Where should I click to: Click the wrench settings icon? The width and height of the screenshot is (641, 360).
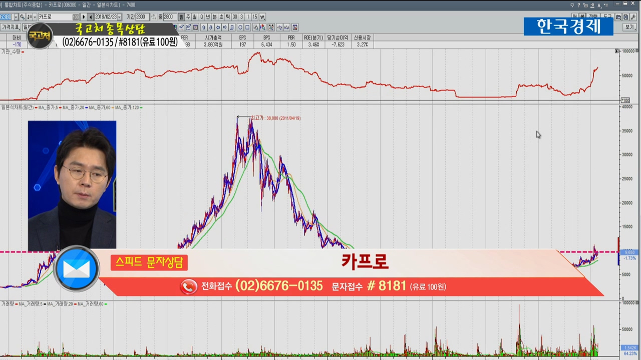tap(633, 17)
